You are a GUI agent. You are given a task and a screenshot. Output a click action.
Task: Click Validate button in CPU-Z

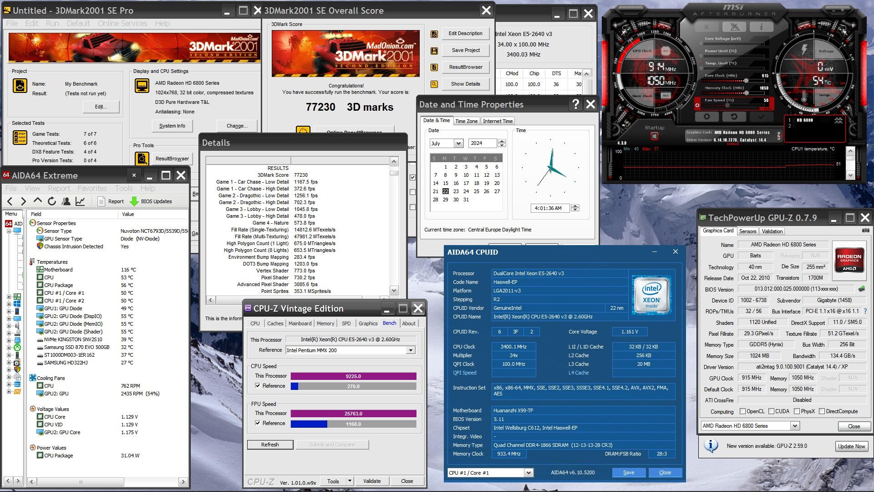(x=372, y=481)
